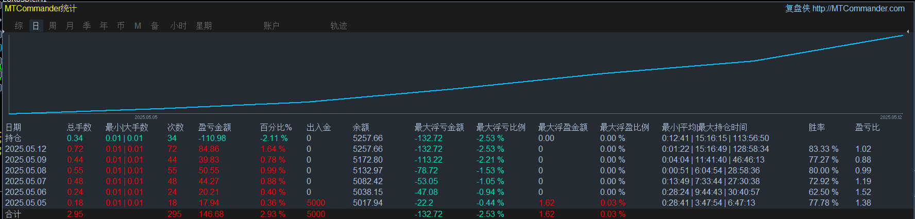Click the 295 total trade count

[x=175, y=214]
